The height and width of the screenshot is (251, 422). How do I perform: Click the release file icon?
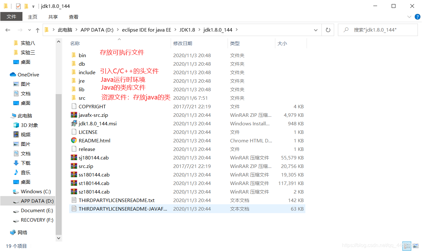pos(74,149)
